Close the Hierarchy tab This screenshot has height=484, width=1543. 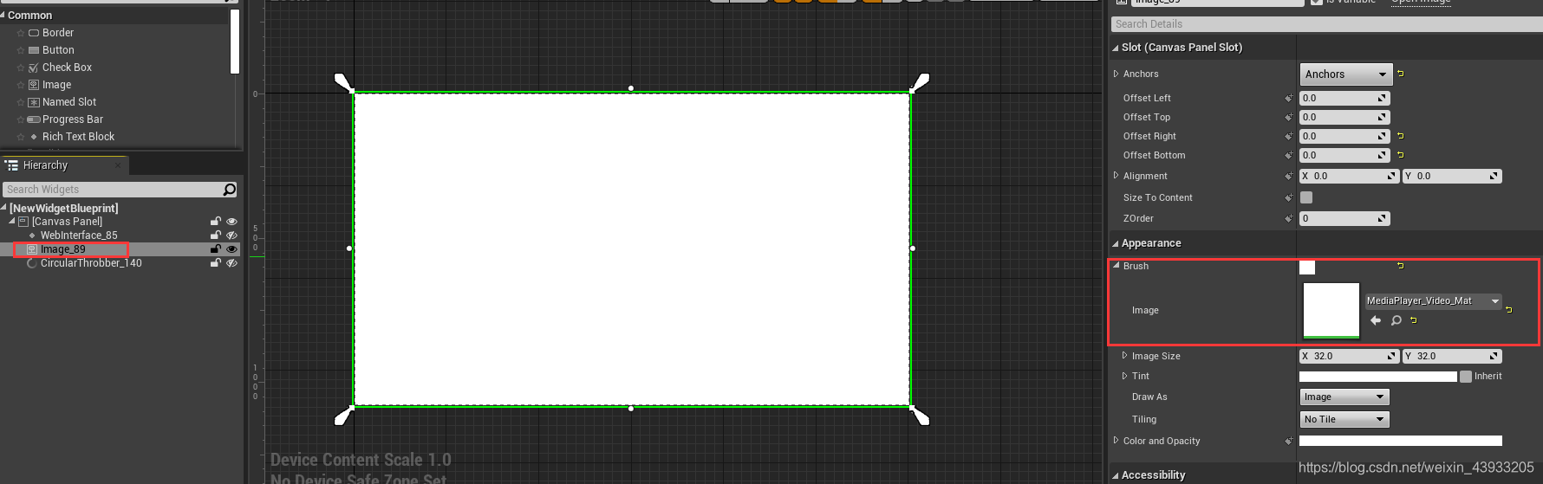click(118, 165)
